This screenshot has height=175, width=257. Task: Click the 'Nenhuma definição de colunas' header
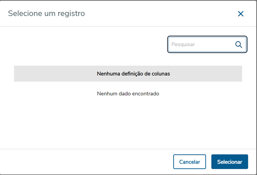coord(133,74)
